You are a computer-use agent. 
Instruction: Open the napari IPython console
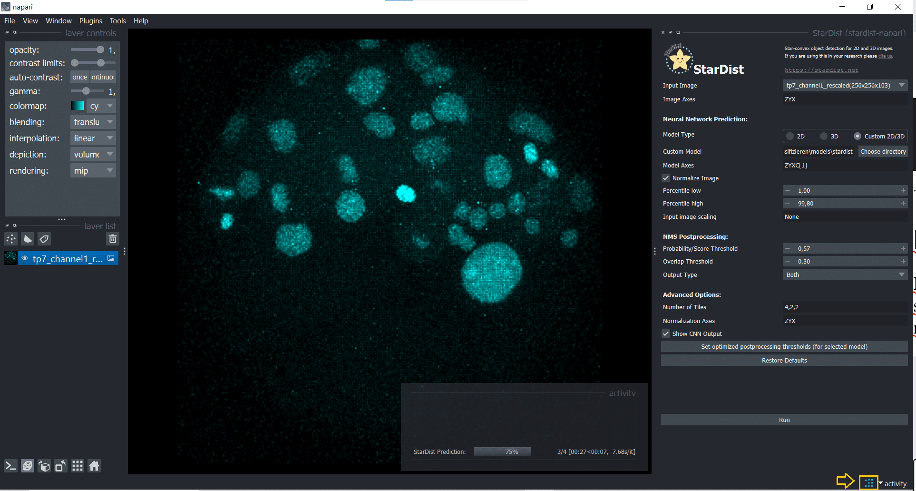click(x=10, y=466)
